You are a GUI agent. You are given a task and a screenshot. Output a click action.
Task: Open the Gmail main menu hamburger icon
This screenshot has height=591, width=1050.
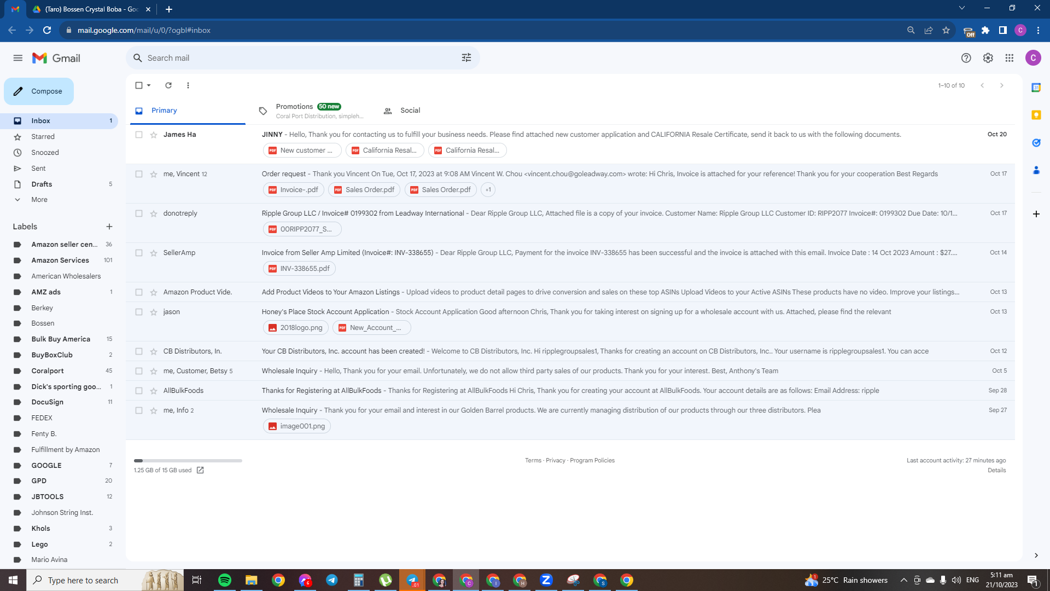[18, 58]
